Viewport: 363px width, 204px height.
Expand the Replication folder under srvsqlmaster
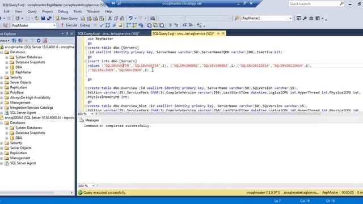[2, 88]
